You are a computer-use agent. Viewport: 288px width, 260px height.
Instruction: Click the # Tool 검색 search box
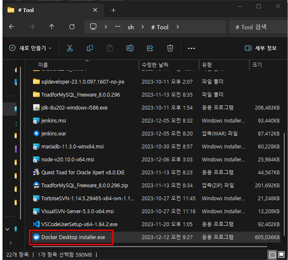258,27
